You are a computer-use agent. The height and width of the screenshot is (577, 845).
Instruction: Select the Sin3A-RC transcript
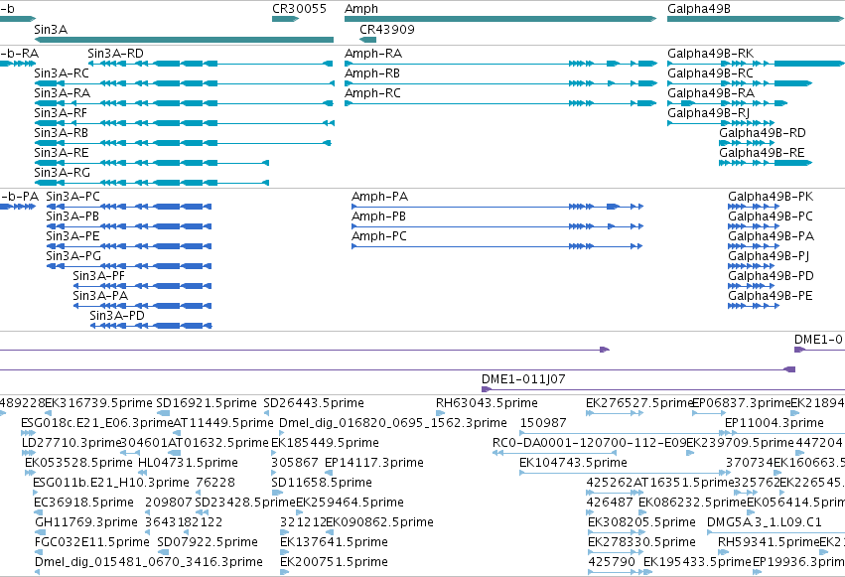(184, 83)
